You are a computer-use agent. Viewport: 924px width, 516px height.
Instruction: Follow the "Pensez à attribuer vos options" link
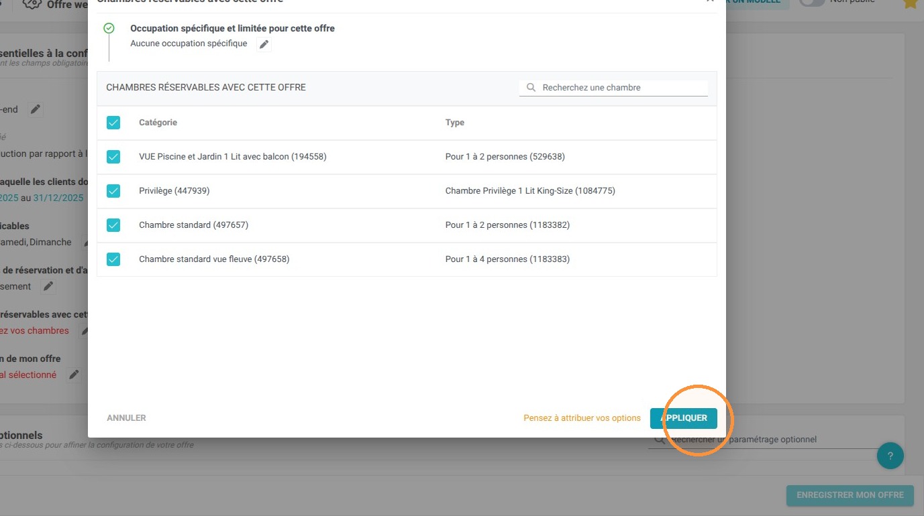(582, 418)
